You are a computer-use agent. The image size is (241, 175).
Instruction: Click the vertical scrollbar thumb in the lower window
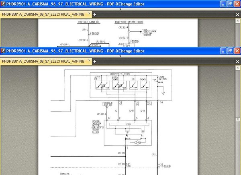(x=238, y=119)
